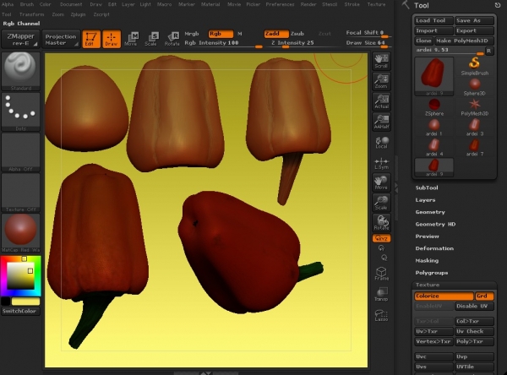Expand the Geometry section
This screenshot has height=375, width=507.
(430, 212)
